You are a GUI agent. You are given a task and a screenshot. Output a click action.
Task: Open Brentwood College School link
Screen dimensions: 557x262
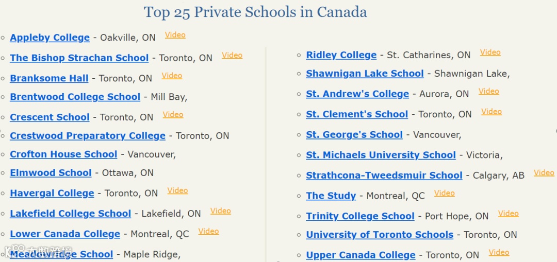click(x=75, y=97)
